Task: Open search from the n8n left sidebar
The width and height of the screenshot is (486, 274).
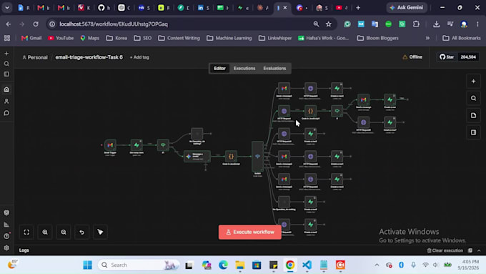Action: coord(6,64)
